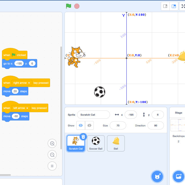Click the green flag to run project
The width and height of the screenshot is (185, 185).
click(68, 6)
